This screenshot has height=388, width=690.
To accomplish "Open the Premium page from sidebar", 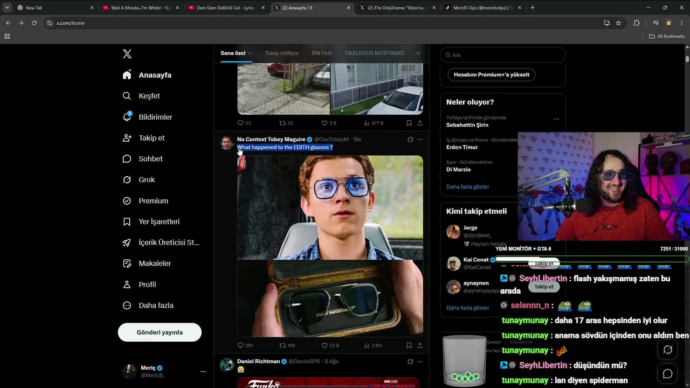I will 146,201.
